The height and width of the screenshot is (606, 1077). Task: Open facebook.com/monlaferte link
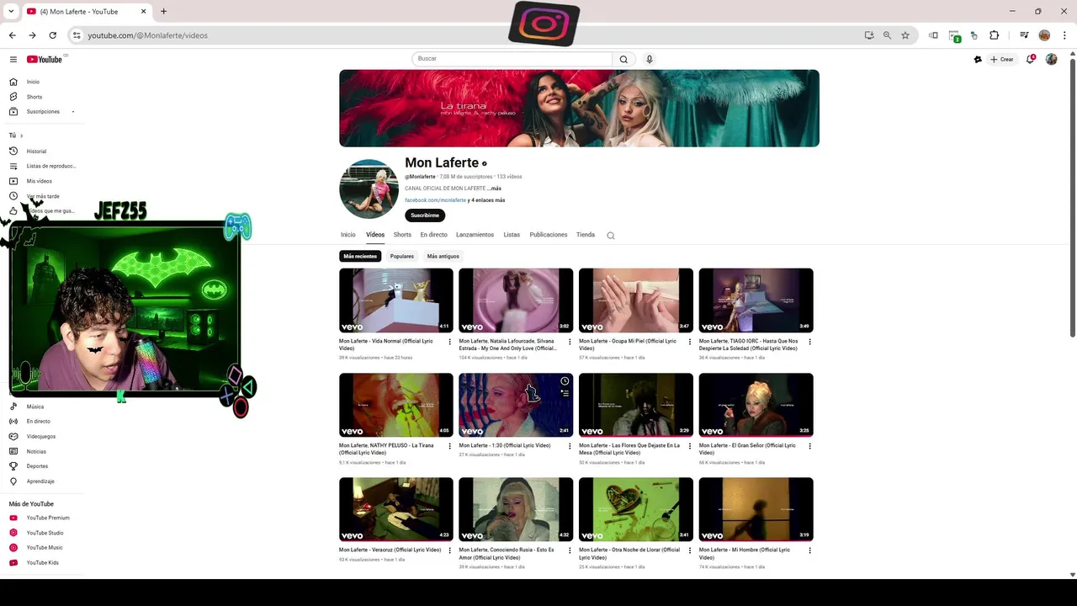point(435,200)
